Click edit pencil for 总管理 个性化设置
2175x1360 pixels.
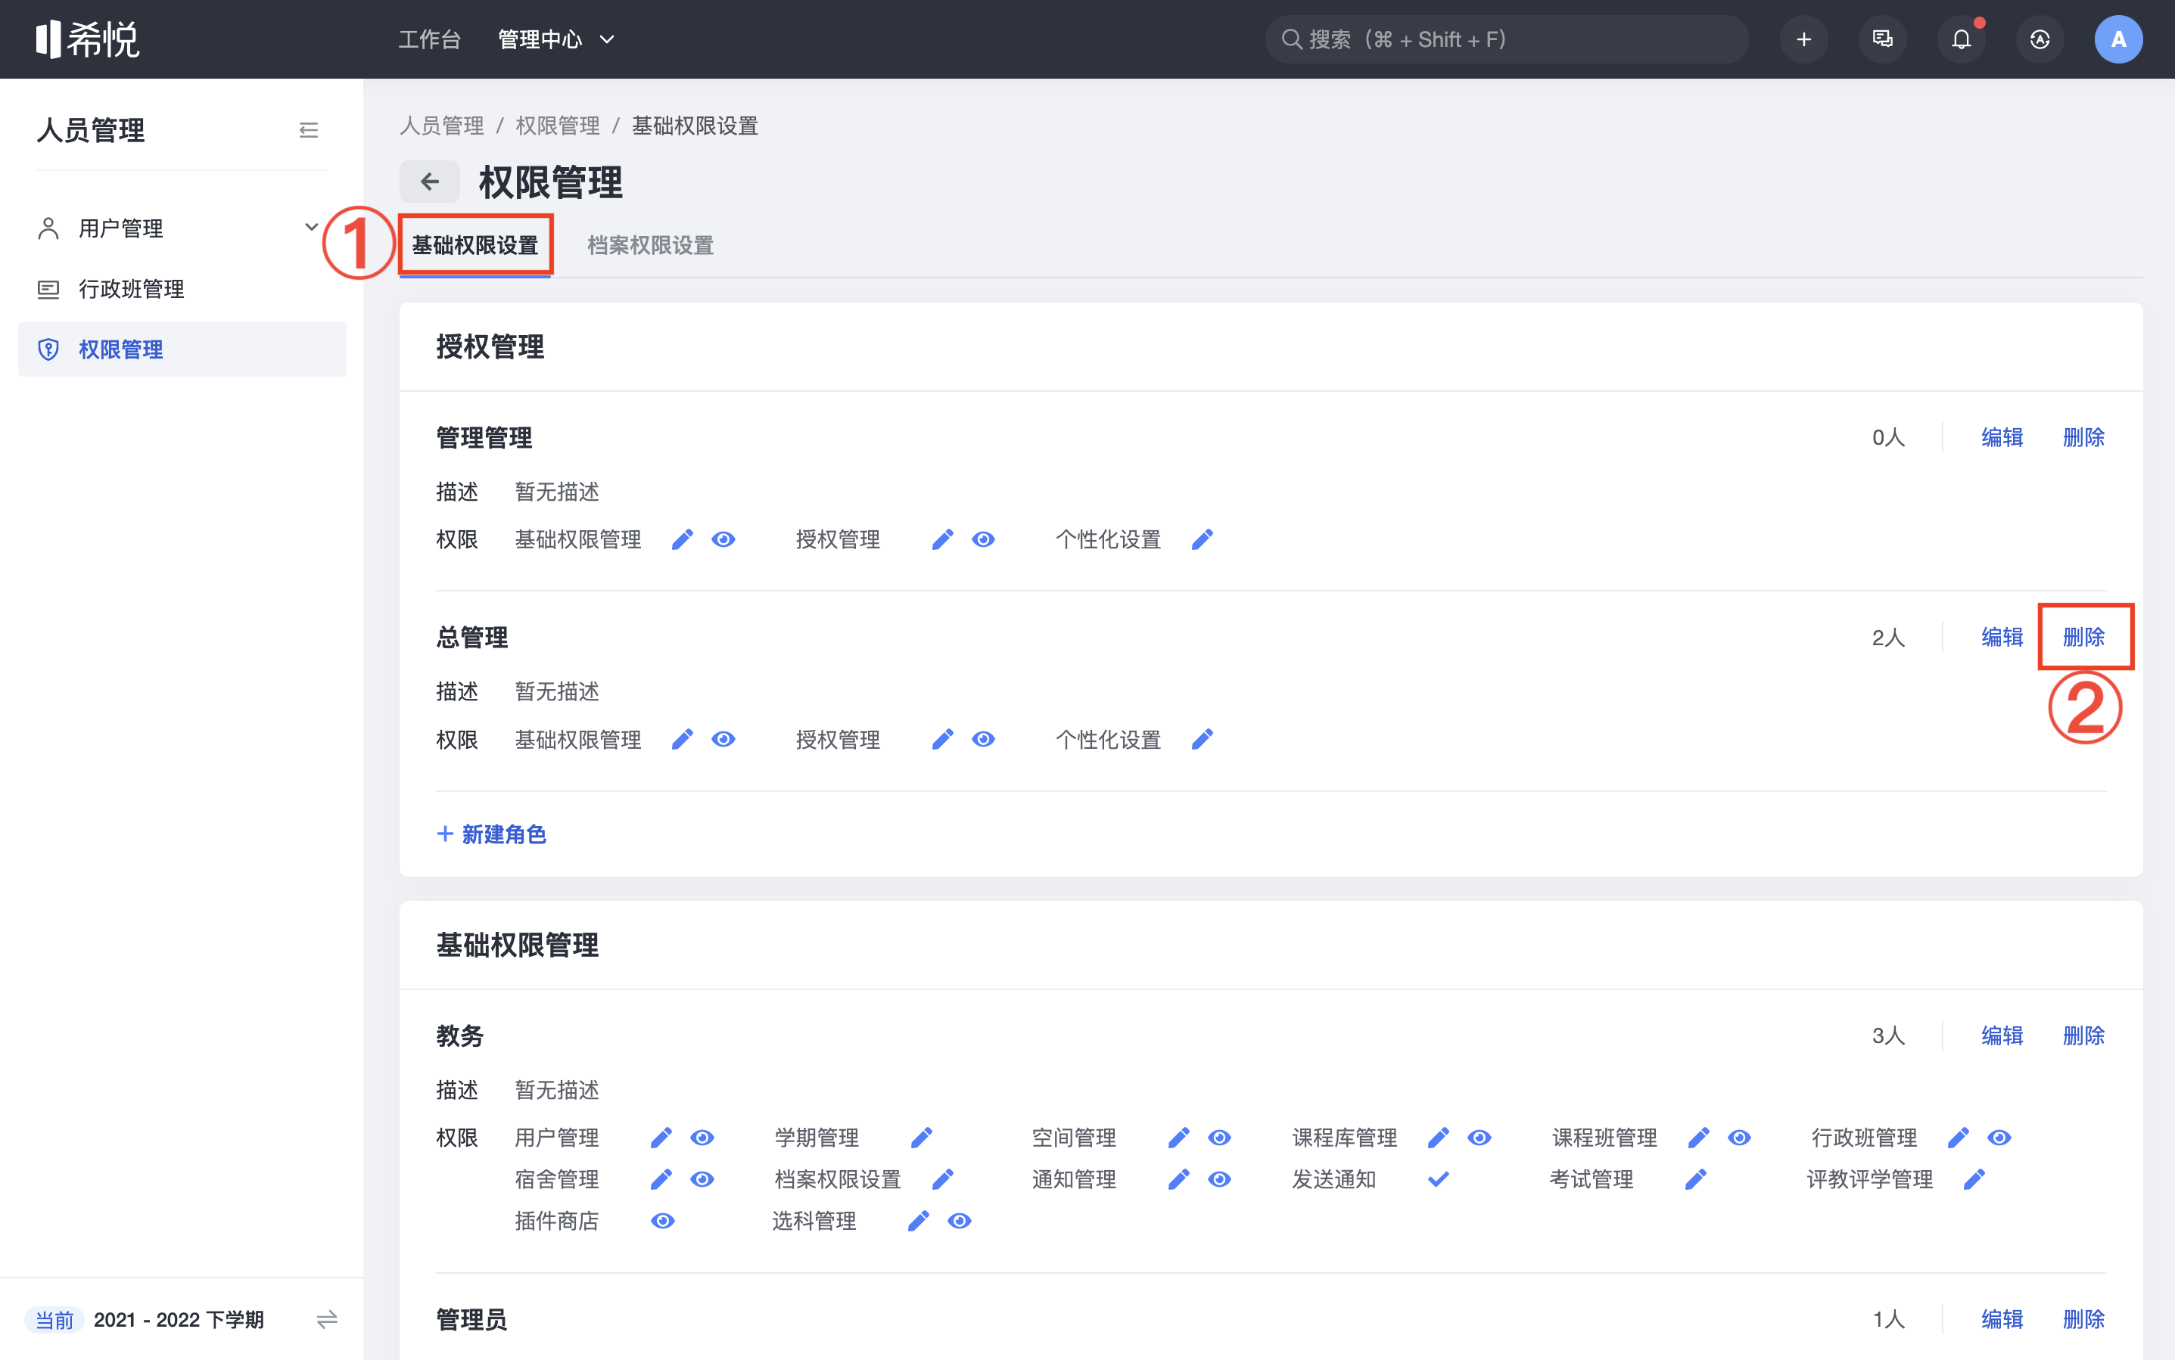click(1203, 739)
